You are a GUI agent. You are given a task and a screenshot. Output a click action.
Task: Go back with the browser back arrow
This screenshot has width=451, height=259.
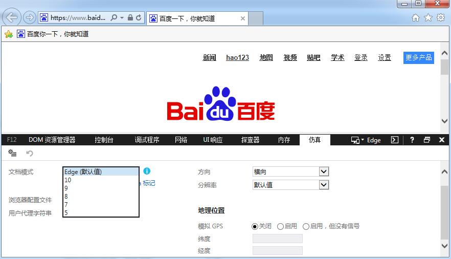[x=12, y=17]
